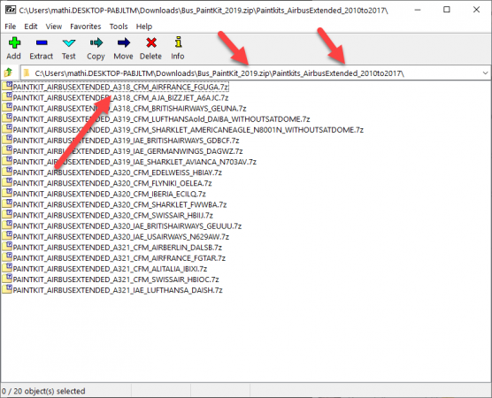Select file name A320_CFM_EDELWEISS_HBIAY.7z

[x=118, y=172]
